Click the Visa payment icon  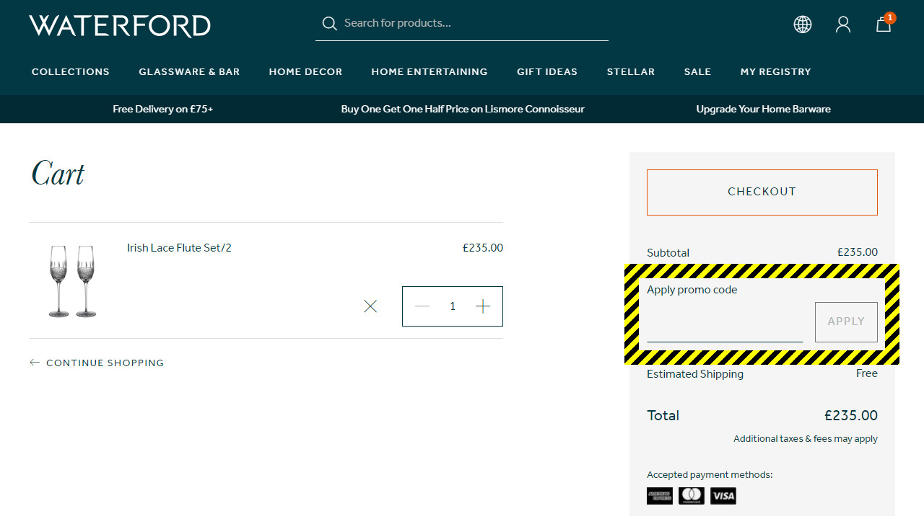(723, 496)
